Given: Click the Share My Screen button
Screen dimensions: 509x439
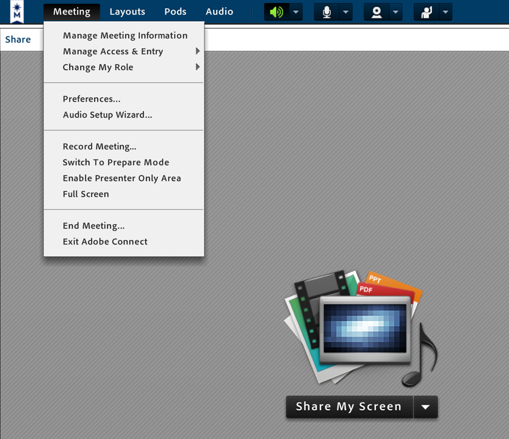Looking at the screenshot, I should point(349,407).
